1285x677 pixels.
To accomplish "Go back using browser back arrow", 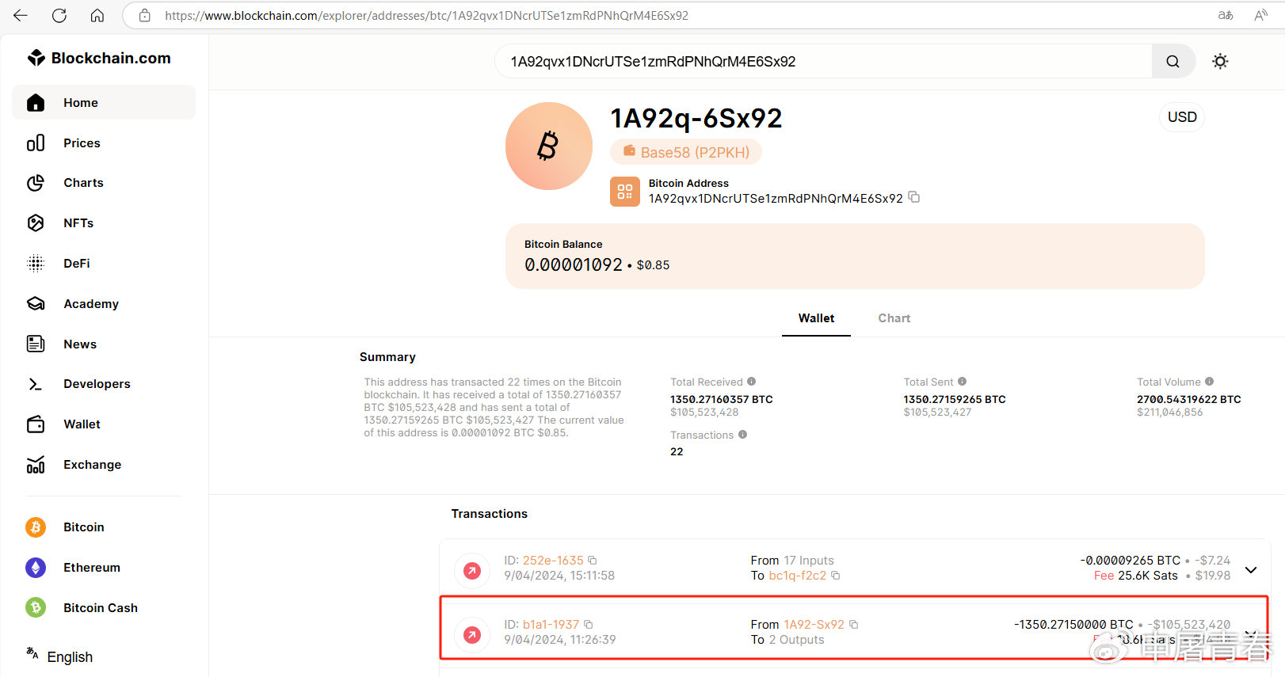I will (x=21, y=16).
